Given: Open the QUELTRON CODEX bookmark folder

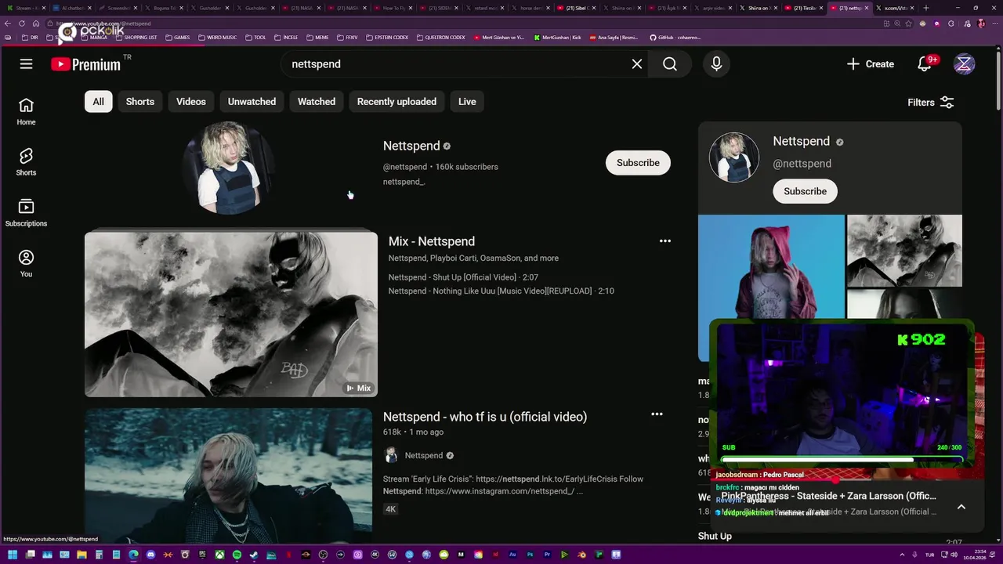Looking at the screenshot, I should point(441,37).
